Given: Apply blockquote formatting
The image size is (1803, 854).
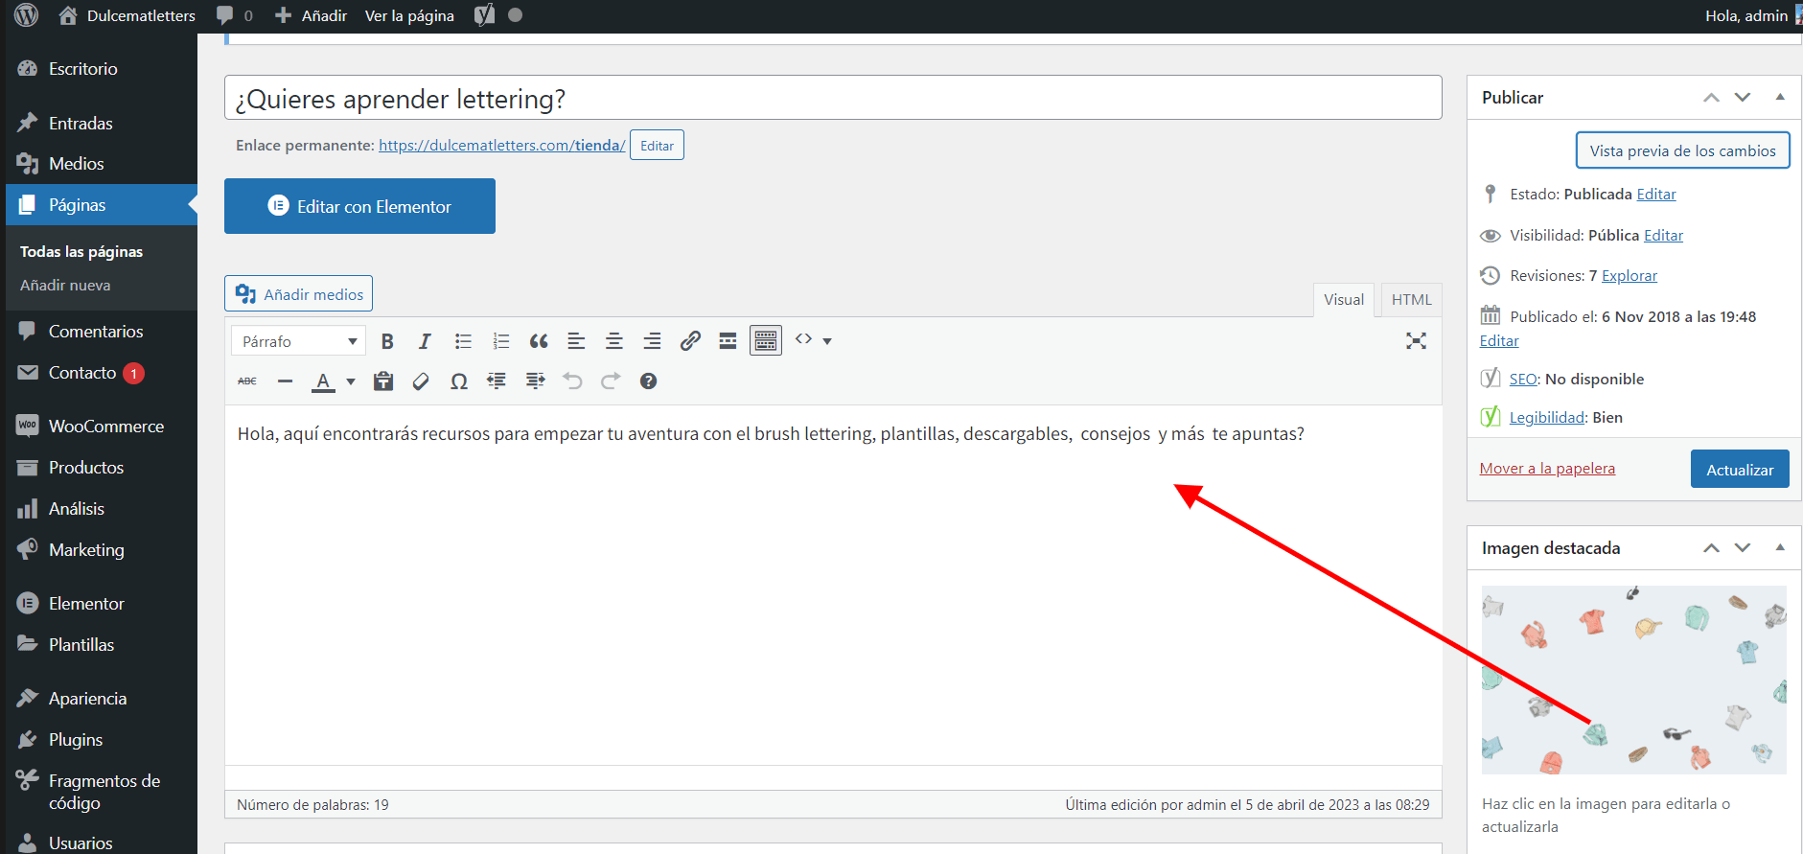Looking at the screenshot, I should coord(539,341).
